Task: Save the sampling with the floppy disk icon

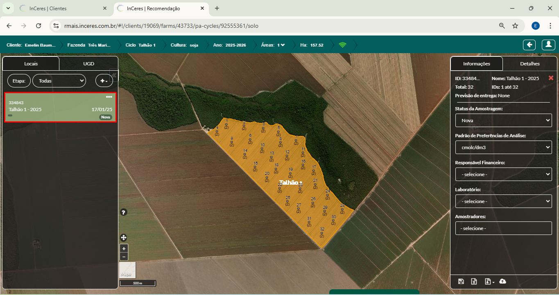Action: pyautogui.click(x=461, y=281)
